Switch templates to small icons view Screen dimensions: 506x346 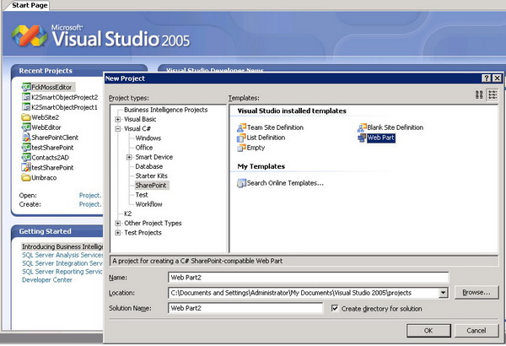493,95
